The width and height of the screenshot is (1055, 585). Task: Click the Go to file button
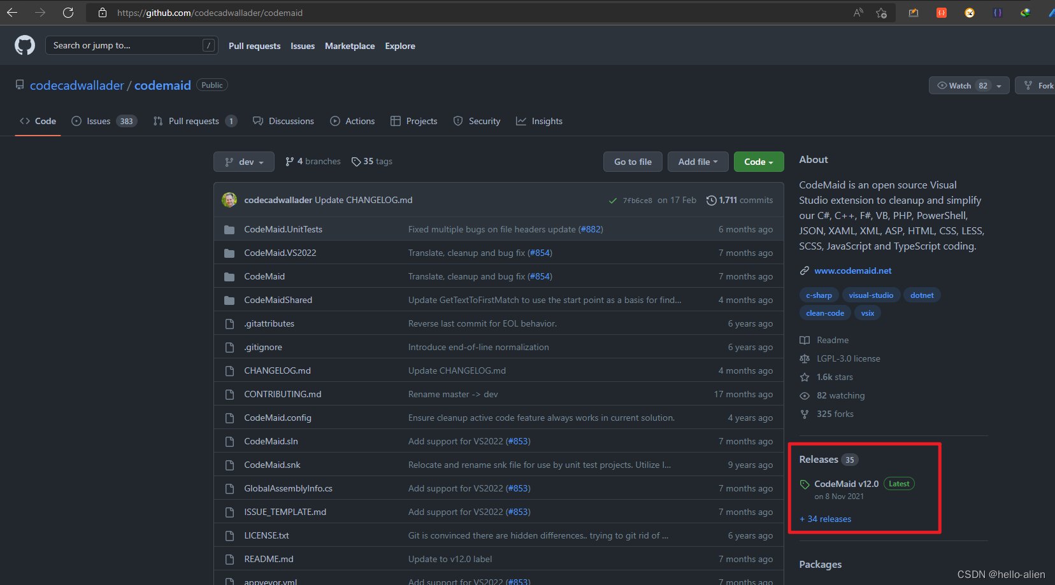(633, 162)
